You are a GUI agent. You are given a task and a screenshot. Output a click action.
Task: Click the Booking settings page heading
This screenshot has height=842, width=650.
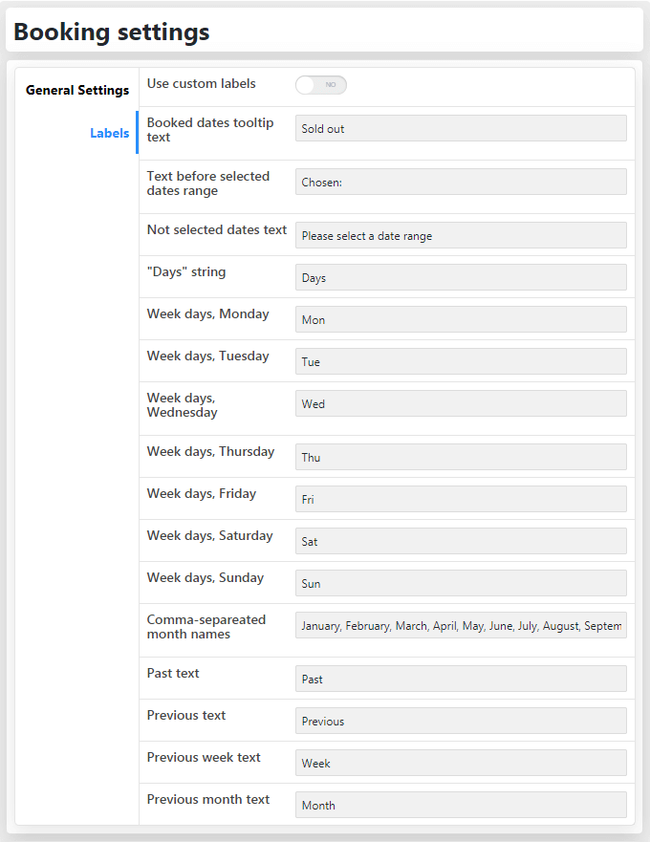click(112, 32)
